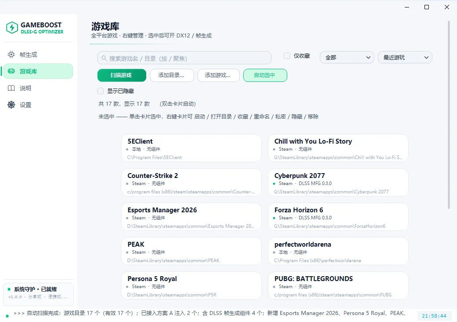Select the Persona 5 Royal card
Viewport: 457px width, 322px height.
coord(191,285)
